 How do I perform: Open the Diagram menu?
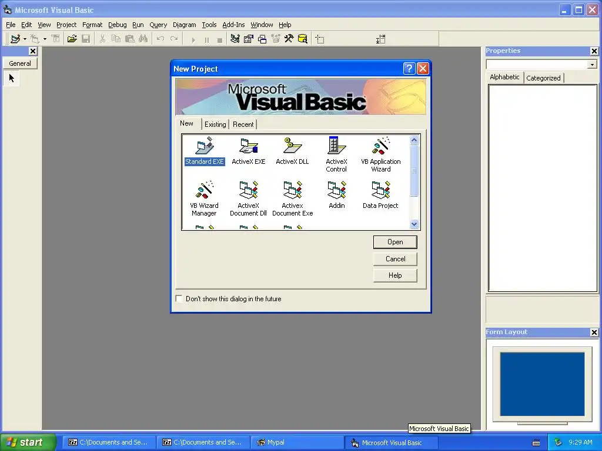184,25
